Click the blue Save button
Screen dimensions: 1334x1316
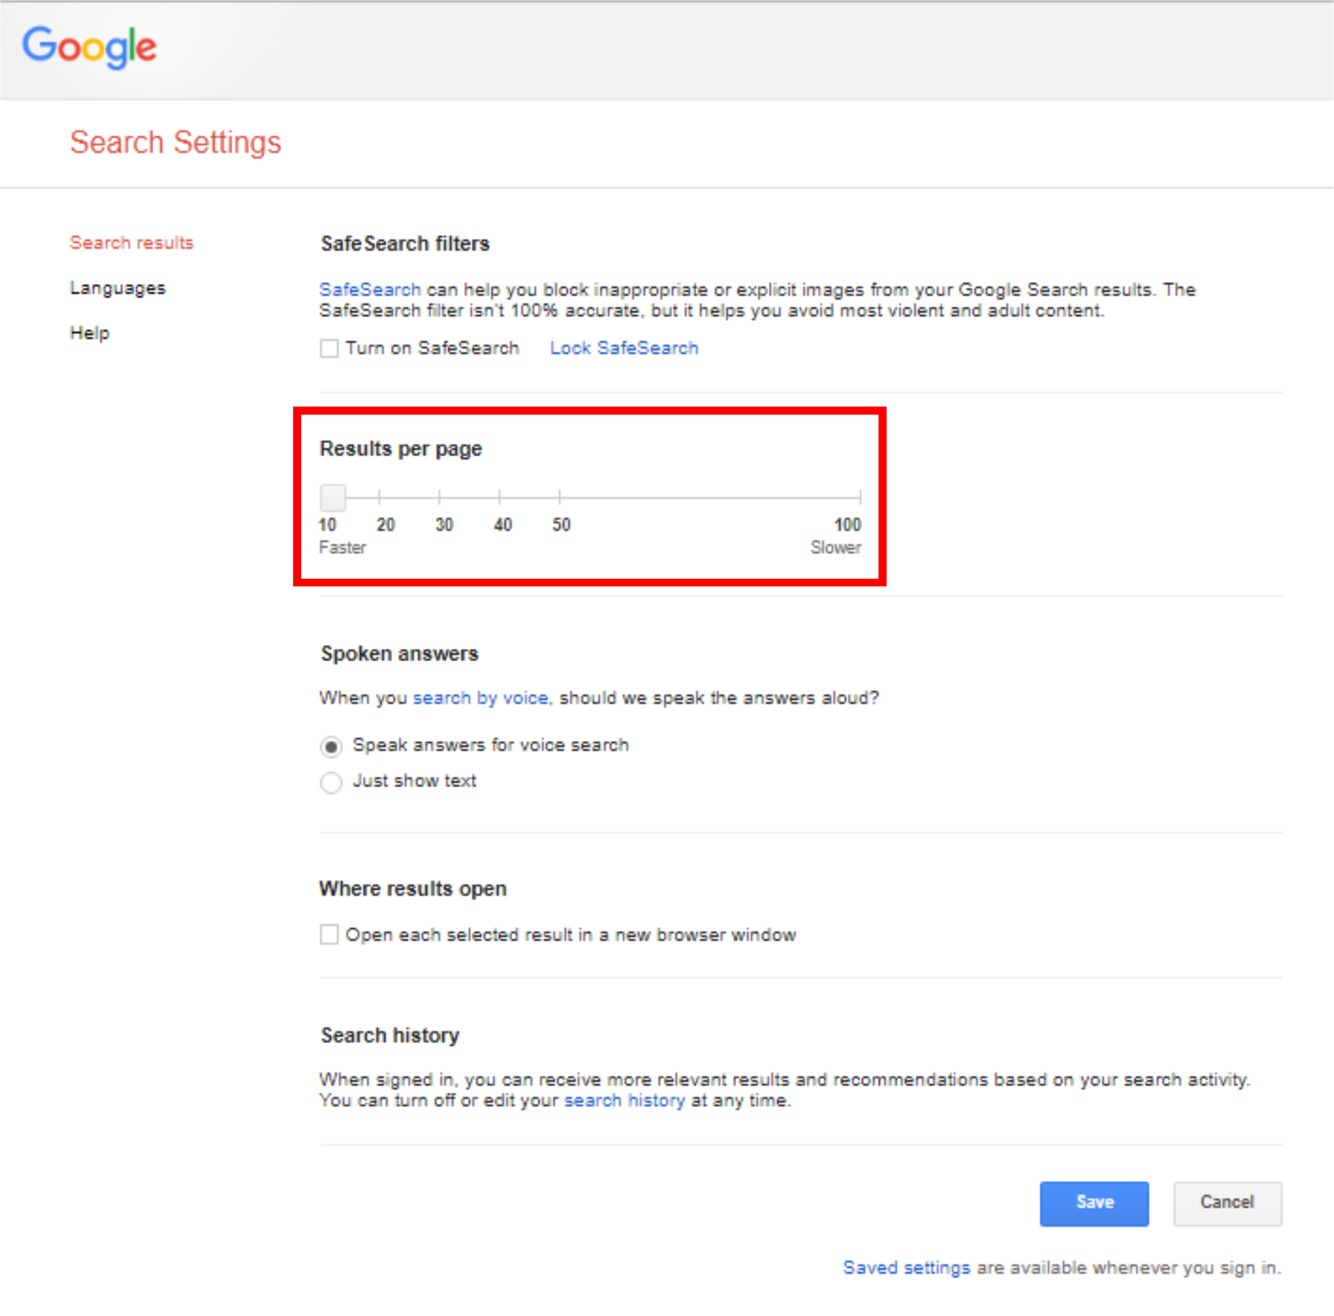point(1094,1203)
